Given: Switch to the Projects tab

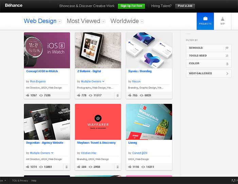Looking at the screenshot, I should click(205, 21).
